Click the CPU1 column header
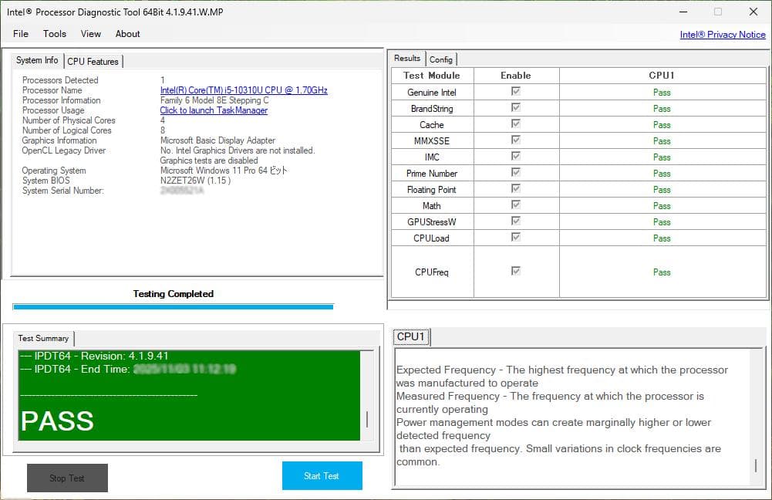The image size is (772, 500). click(x=662, y=76)
